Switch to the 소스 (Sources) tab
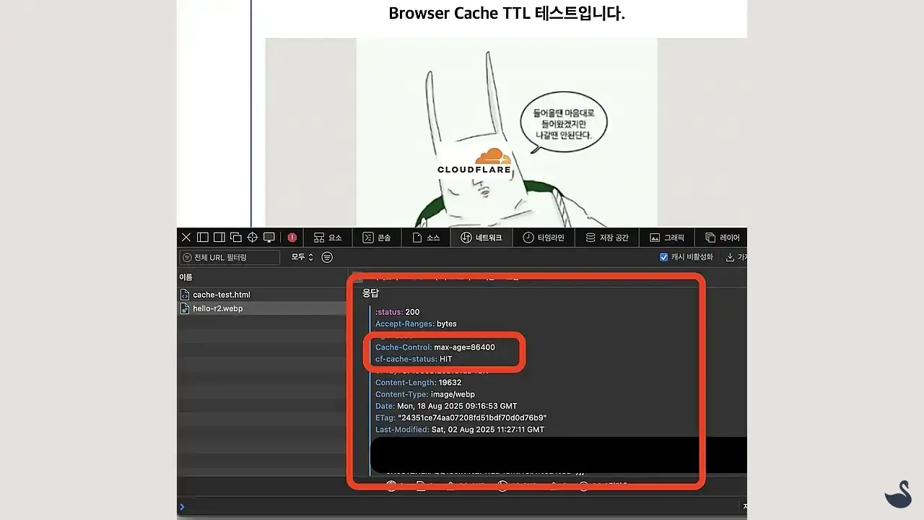The height and width of the screenshot is (520, 924). [426, 238]
